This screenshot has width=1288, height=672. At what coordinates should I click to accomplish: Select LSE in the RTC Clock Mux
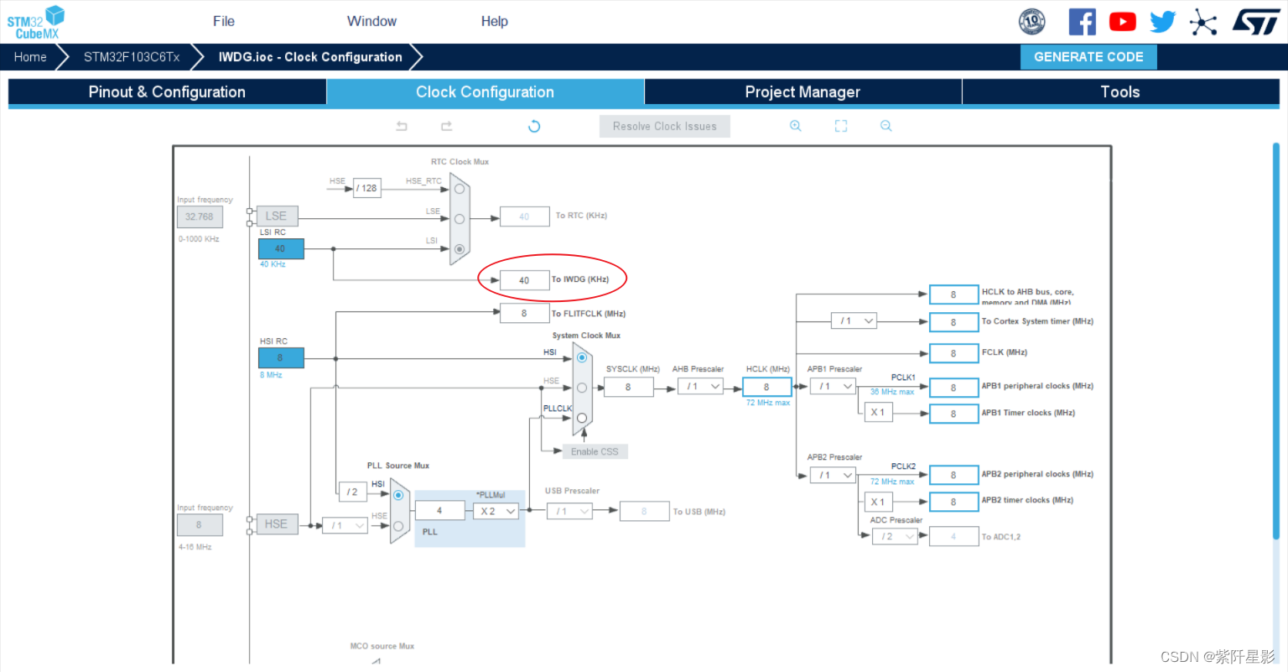coord(460,219)
